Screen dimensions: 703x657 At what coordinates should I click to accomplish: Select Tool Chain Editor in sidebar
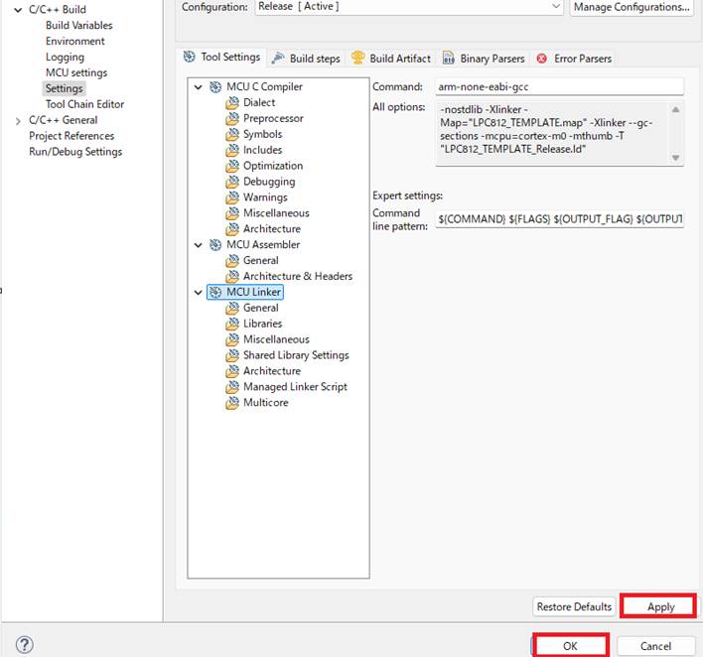pos(84,104)
